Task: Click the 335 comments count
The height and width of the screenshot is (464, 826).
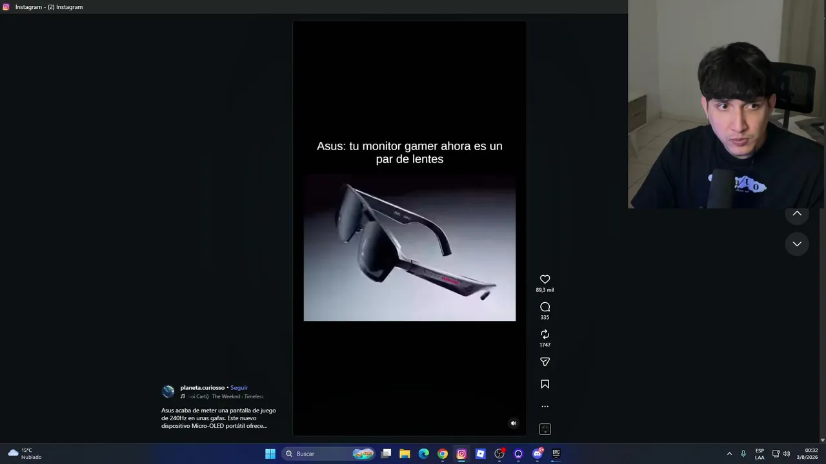Action: point(545,318)
